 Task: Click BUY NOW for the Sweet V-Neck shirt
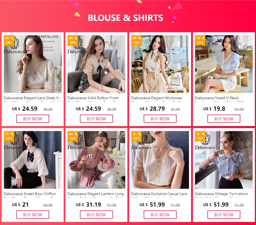point(224,119)
